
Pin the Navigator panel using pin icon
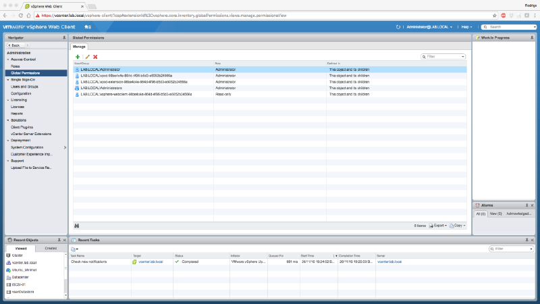pyautogui.click(x=64, y=38)
